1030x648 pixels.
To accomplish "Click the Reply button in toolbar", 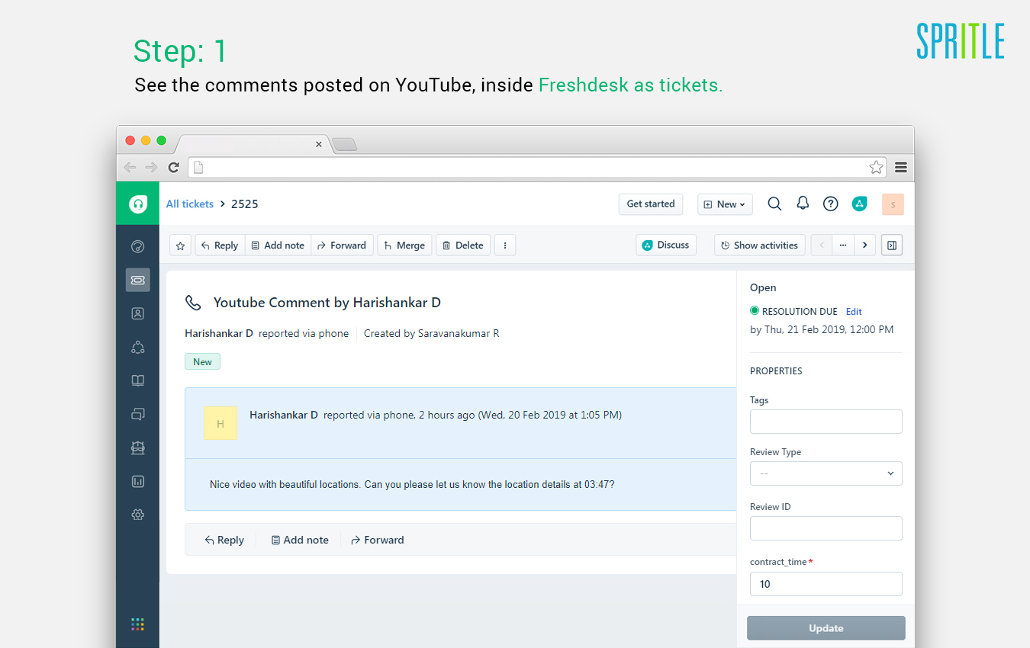I will point(220,245).
